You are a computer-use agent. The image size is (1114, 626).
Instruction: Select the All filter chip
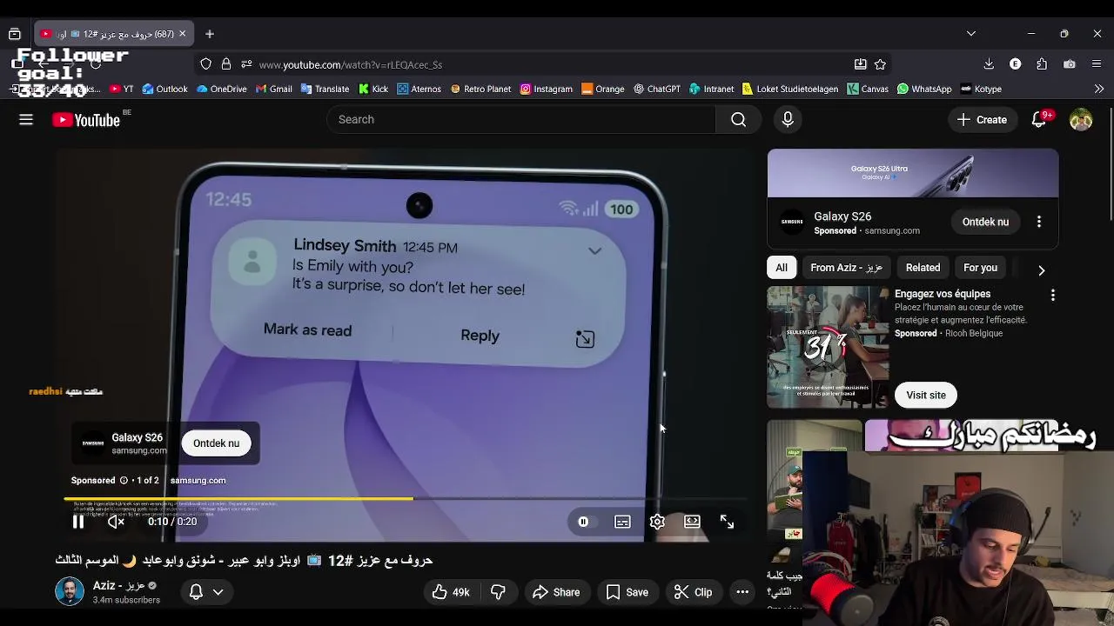pos(782,268)
